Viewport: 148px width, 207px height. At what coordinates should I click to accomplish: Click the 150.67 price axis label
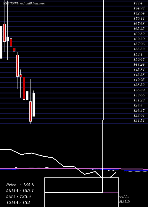pyautogui.click(x=139, y=59)
